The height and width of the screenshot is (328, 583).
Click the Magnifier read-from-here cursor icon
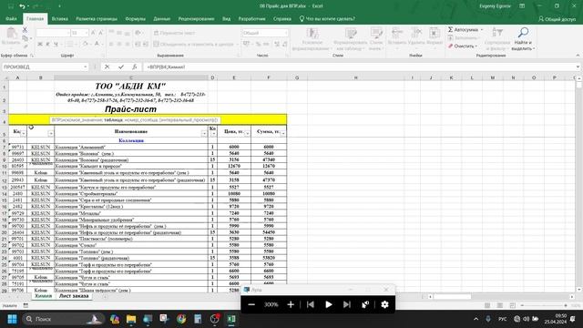coord(365,304)
